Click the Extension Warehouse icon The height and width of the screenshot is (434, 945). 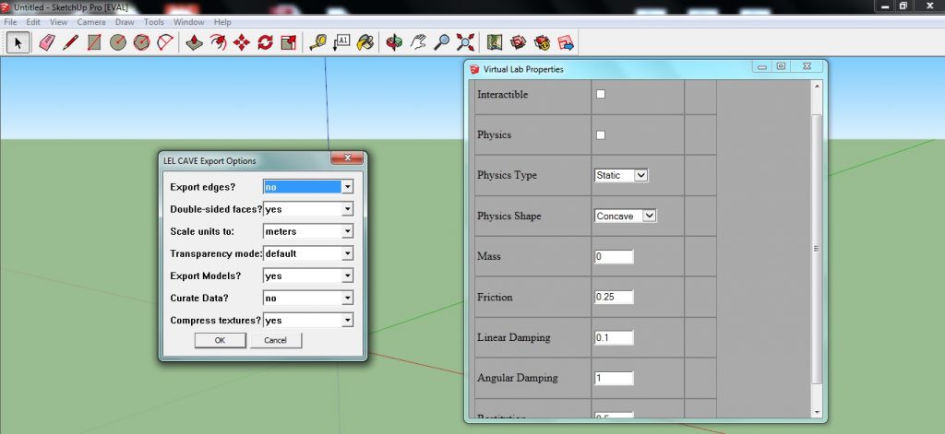[x=542, y=42]
